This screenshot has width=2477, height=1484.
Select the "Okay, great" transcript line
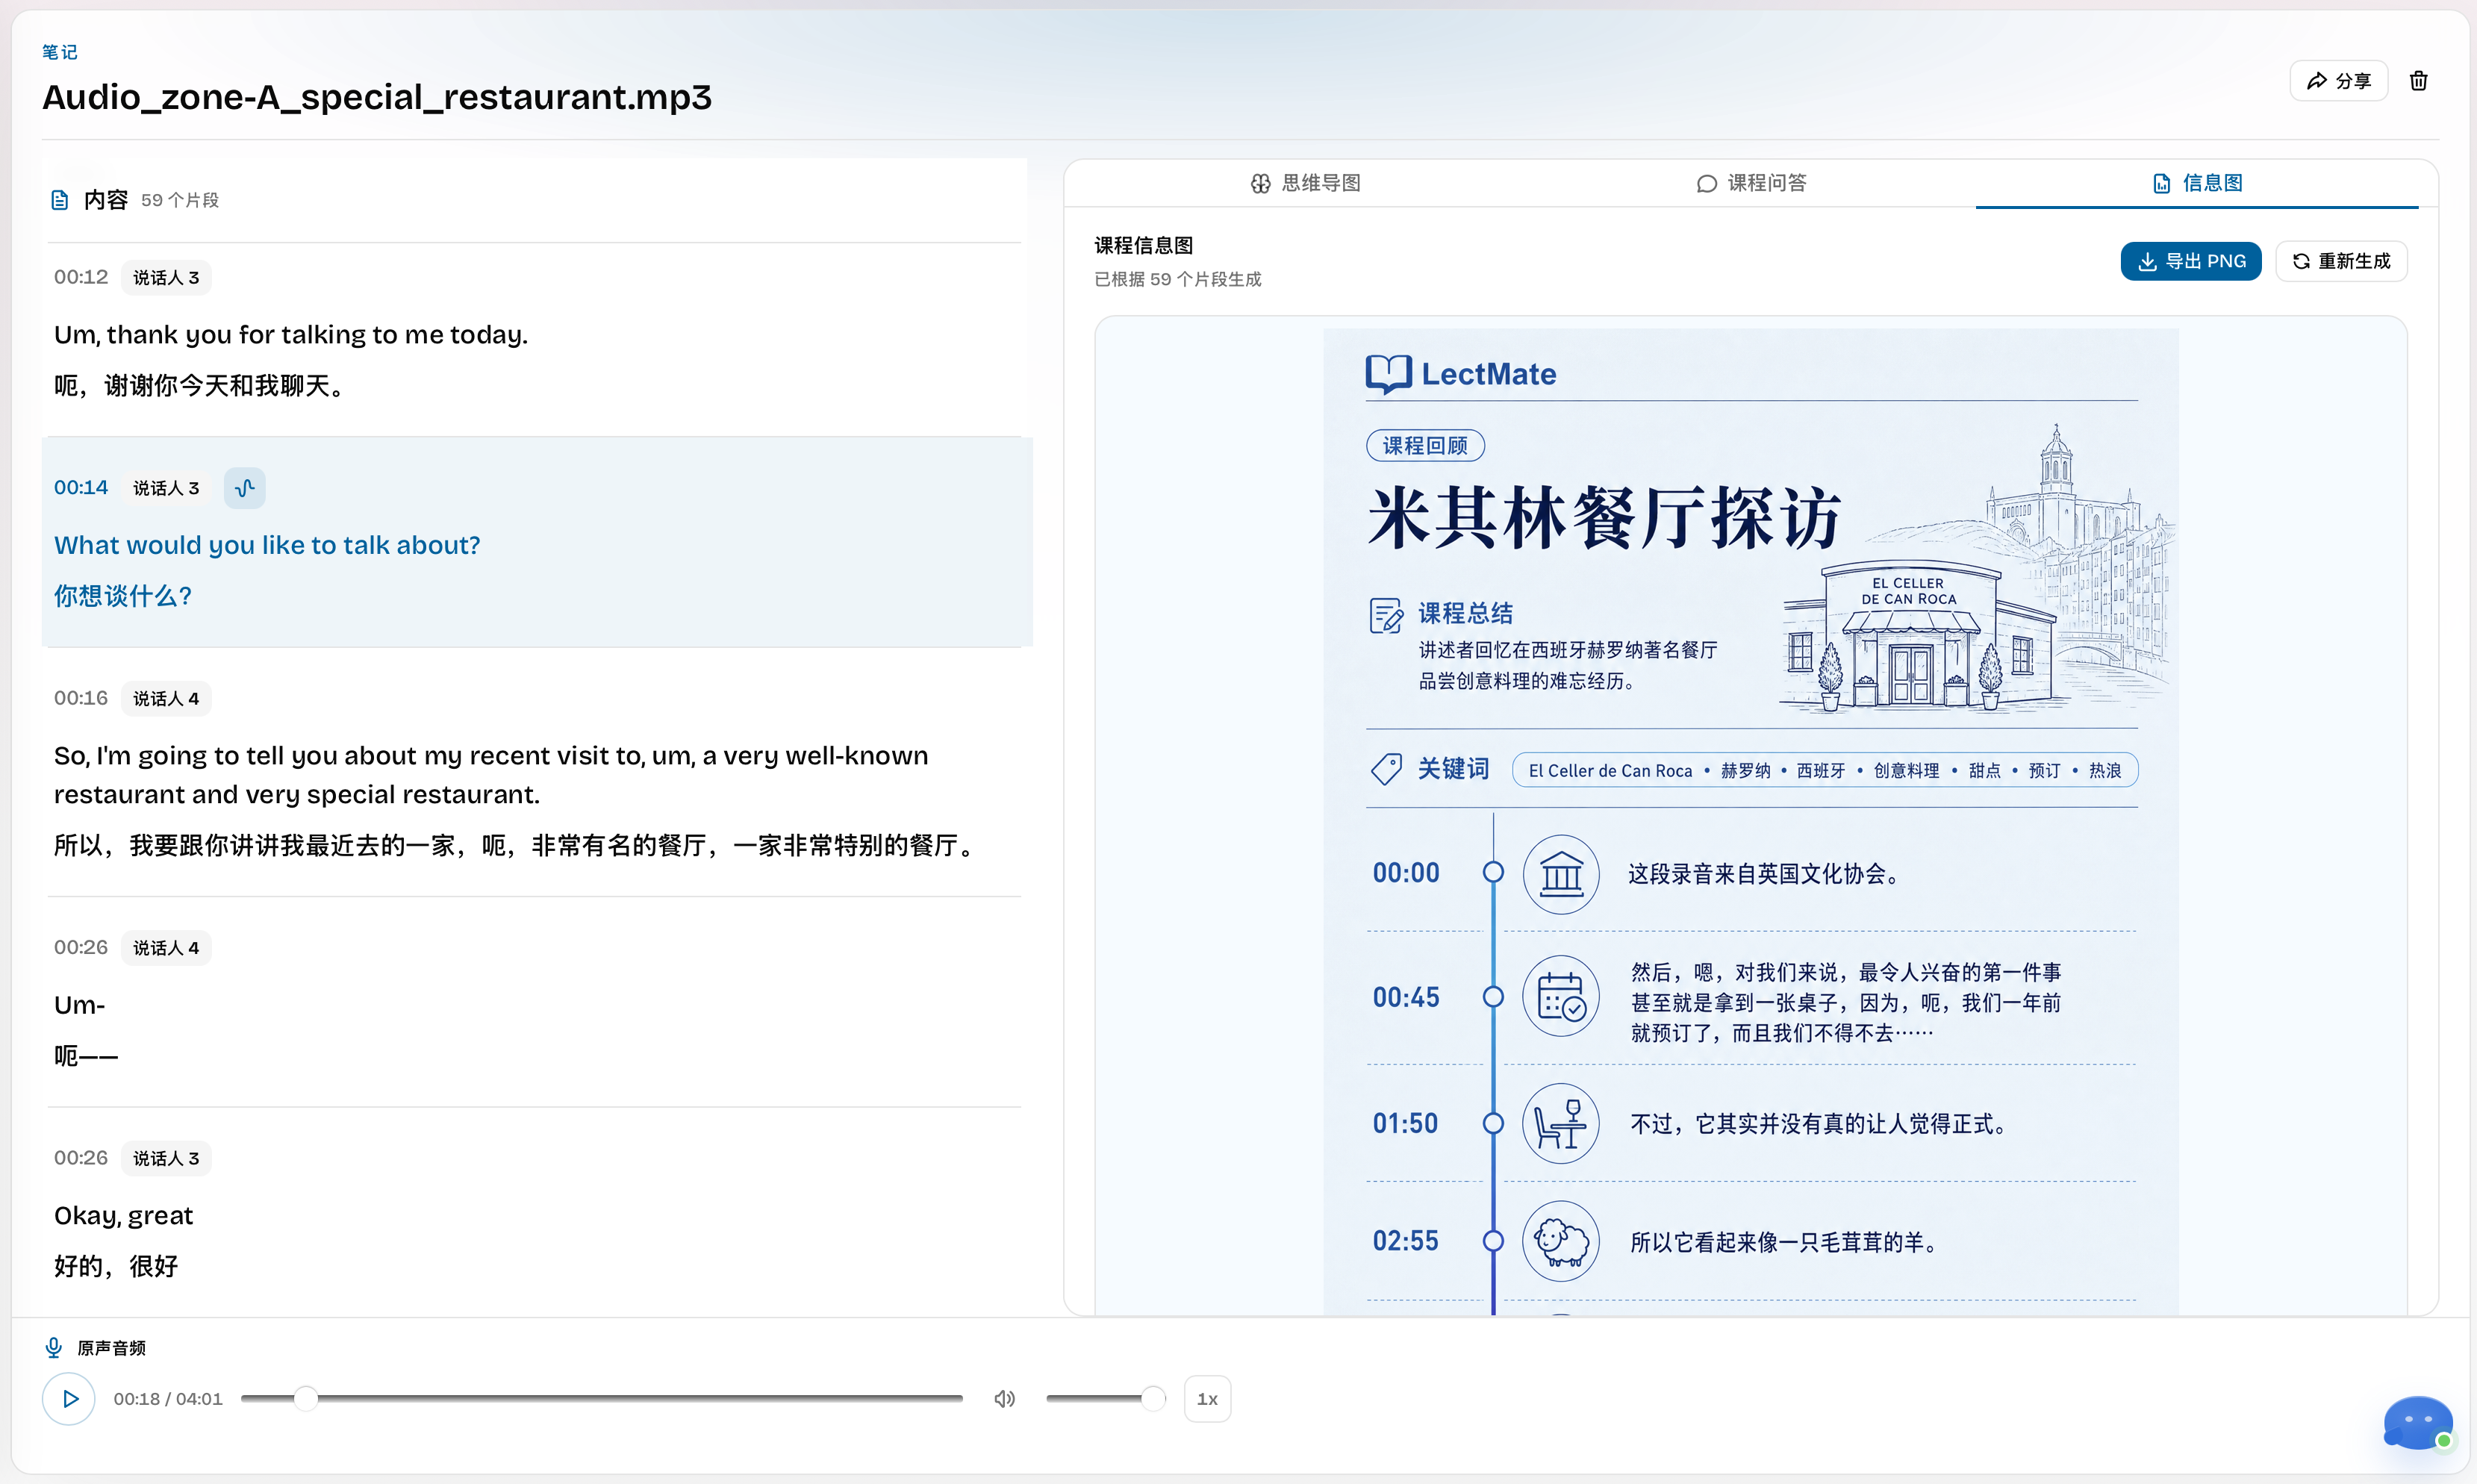click(123, 1215)
